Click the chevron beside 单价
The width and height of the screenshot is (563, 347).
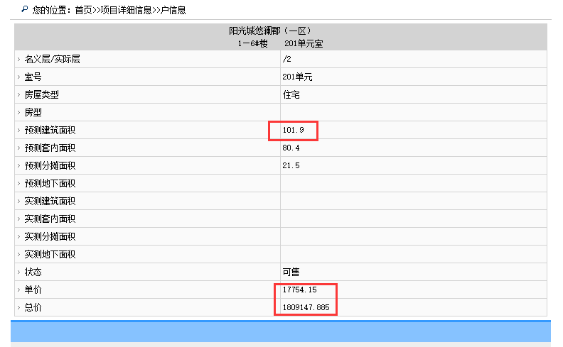(x=18, y=290)
